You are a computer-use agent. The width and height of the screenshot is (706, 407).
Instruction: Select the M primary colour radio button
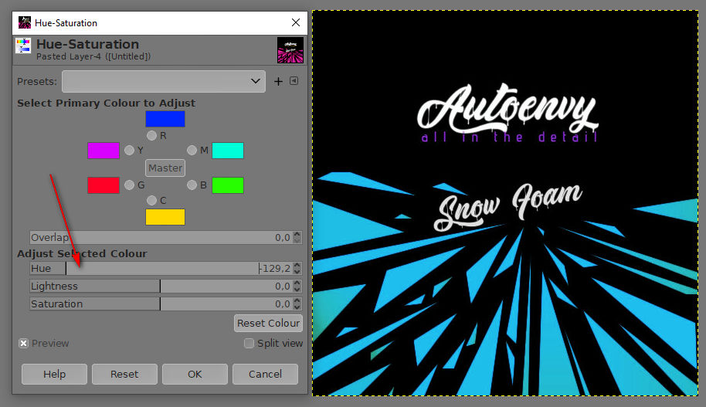192,151
